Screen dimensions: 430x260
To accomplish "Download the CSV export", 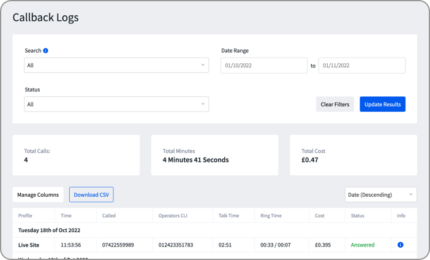I will [91, 195].
